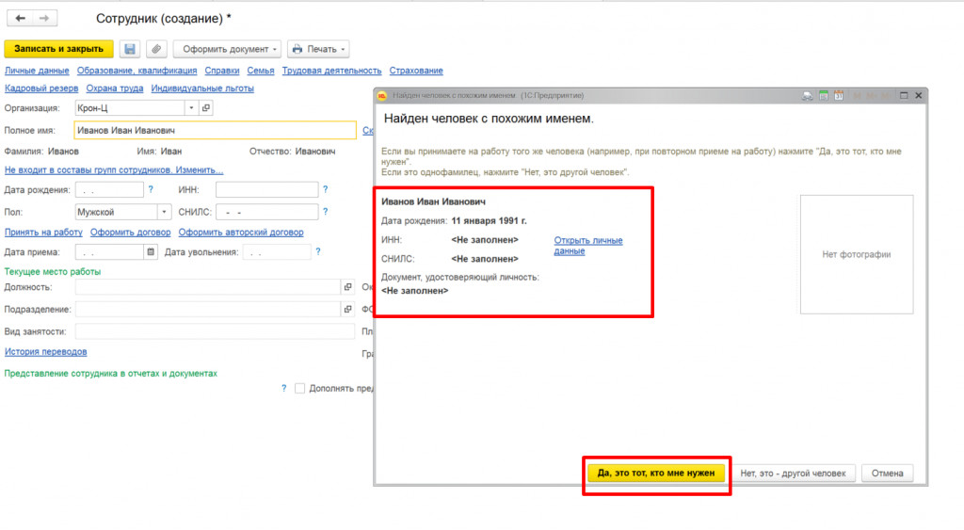Open Индивидуальные льготы section

click(202, 88)
